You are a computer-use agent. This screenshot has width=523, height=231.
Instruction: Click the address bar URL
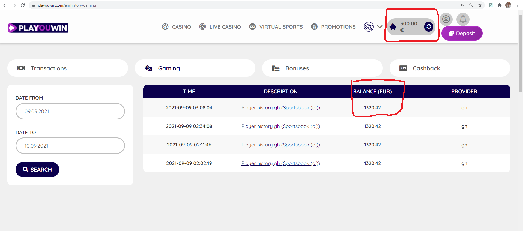pos(67,5)
